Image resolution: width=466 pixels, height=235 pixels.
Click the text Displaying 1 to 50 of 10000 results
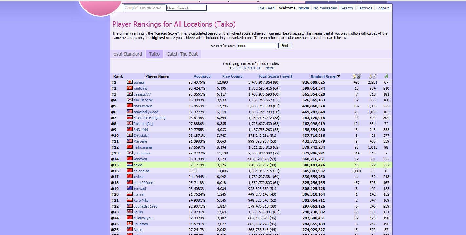click(x=251, y=64)
